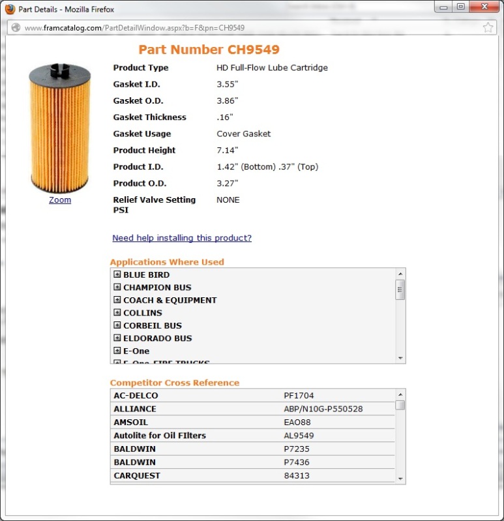504x521 pixels.
Task: Click the globe site identity icon
Action: (16, 27)
